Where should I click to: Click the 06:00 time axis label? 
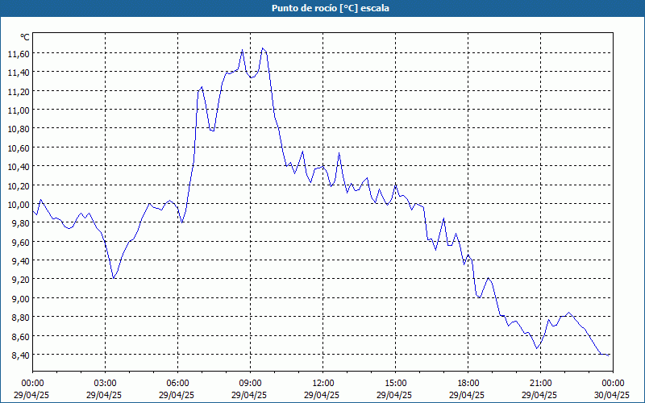pos(177,384)
